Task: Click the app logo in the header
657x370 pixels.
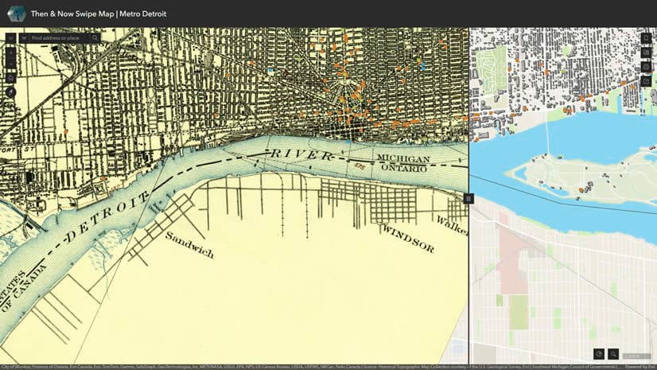Action: click(16, 14)
